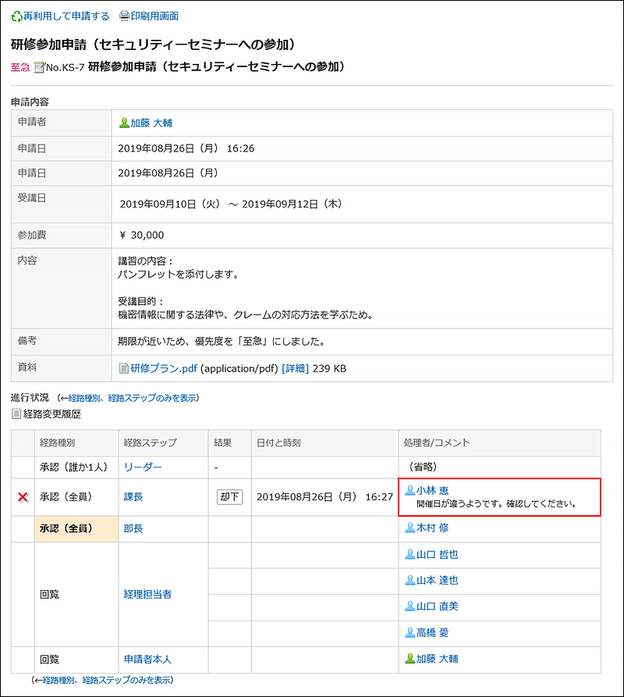Open the 課長 route step
This screenshot has height=697, width=624.
pos(133,497)
